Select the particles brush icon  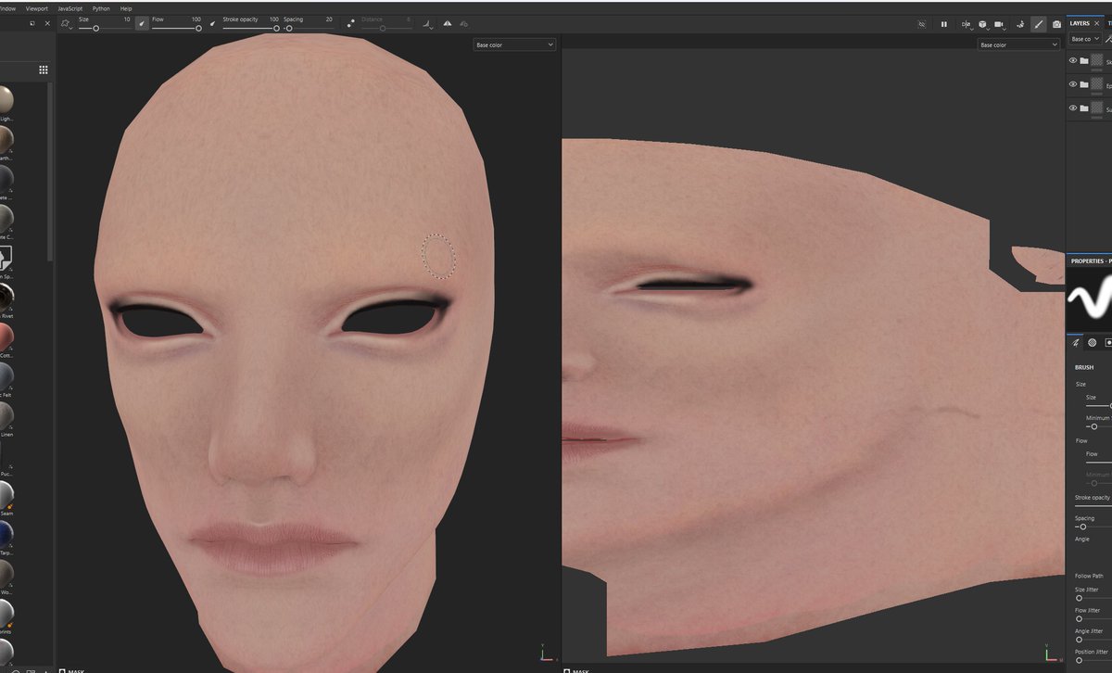(x=1020, y=24)
